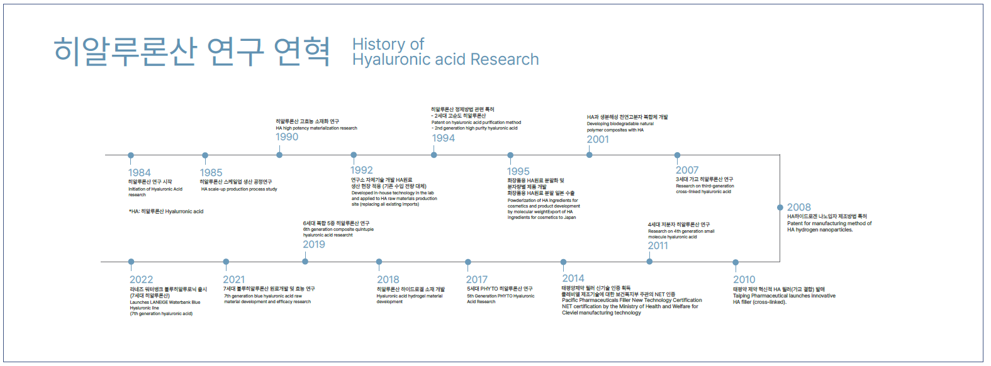This screenshot has height=366, width=991.
Task: Select the 2019 year label
Action: click(x=314, y=245)
